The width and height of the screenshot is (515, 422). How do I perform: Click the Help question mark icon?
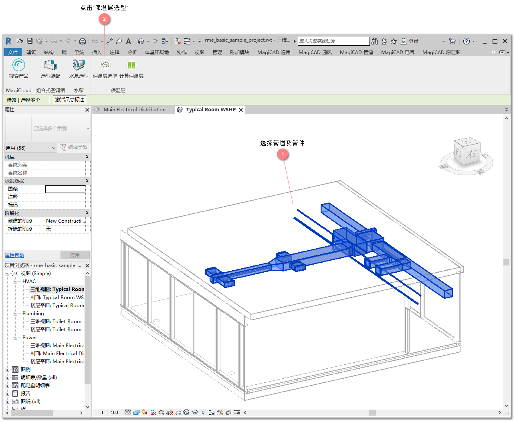(467, 41)
